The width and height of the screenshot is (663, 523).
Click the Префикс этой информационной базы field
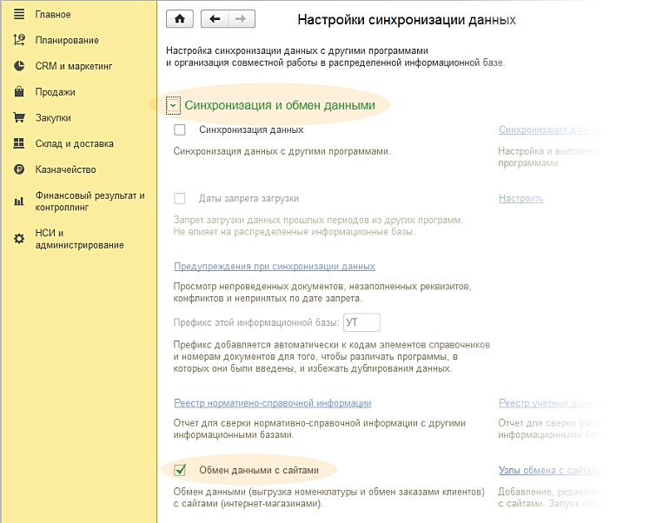coord(361,323)
